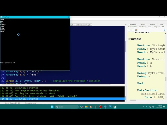Select the Help tab
The image size is (167, 125).
[x=163, y=27]
